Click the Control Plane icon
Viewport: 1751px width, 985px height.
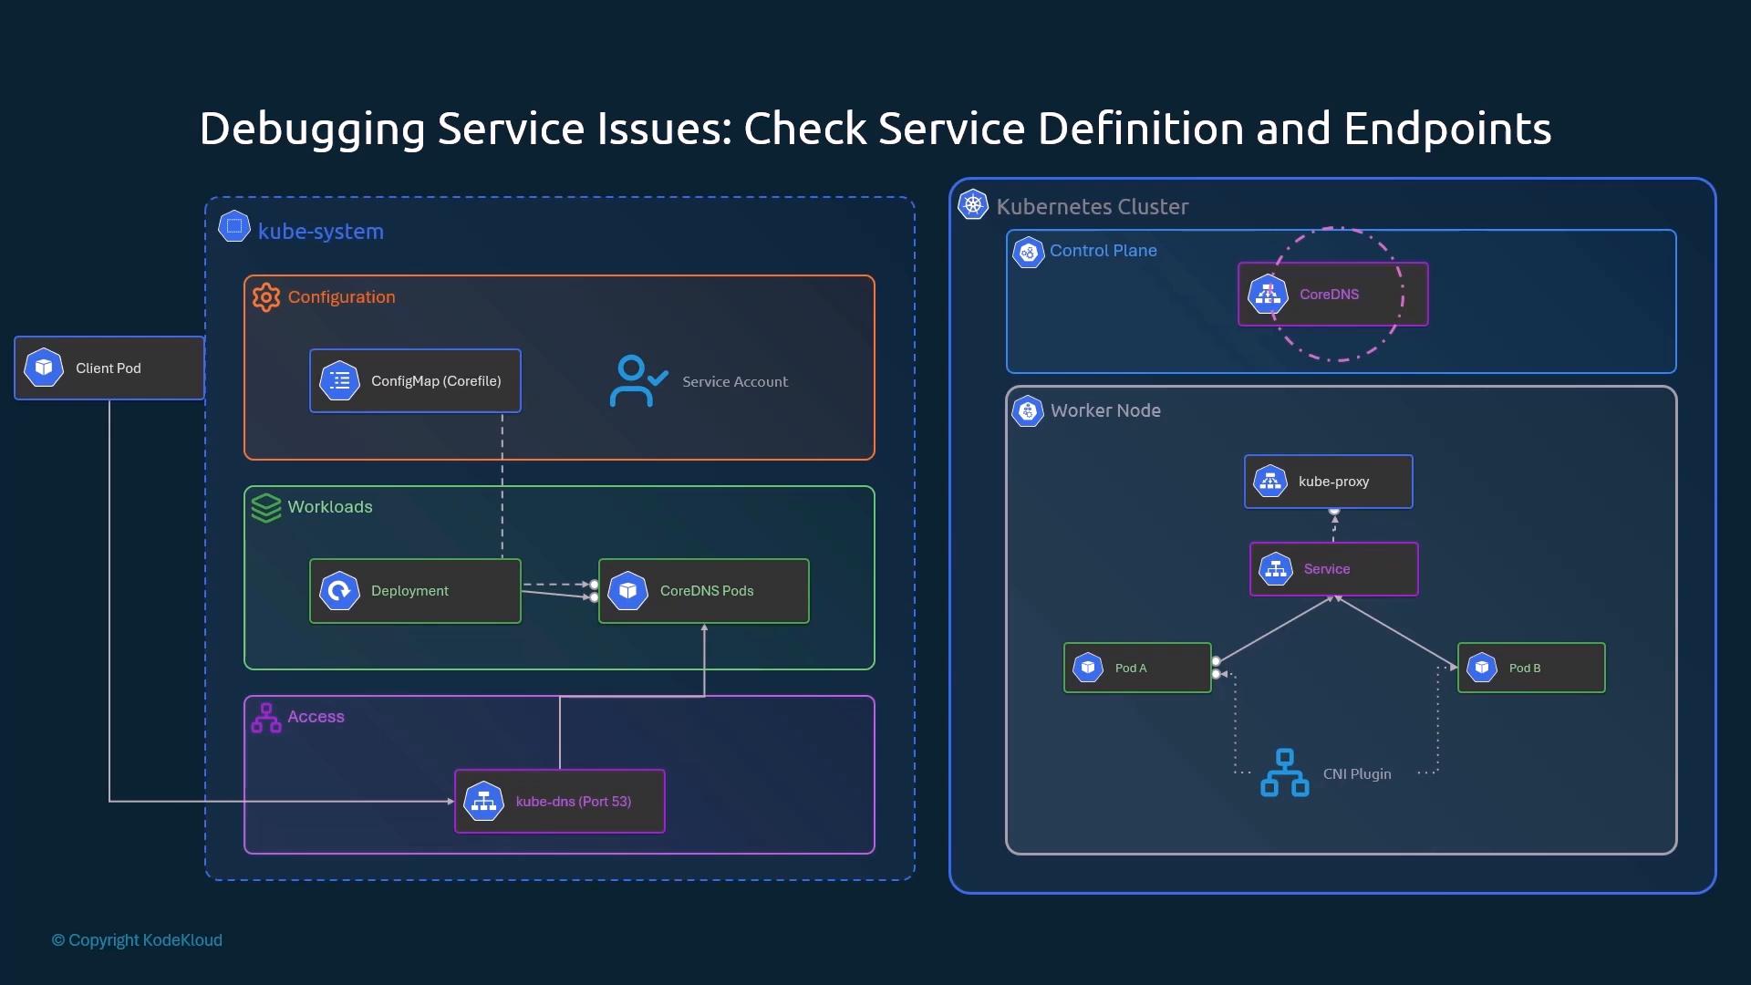pyautogui.click(x=1028, y=253)
